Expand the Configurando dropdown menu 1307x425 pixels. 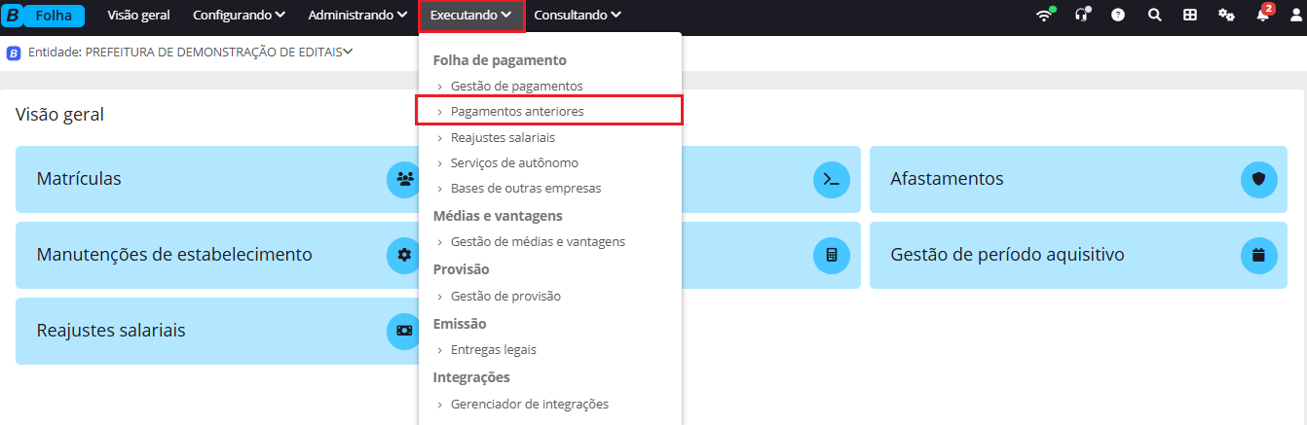coord(239,16)
